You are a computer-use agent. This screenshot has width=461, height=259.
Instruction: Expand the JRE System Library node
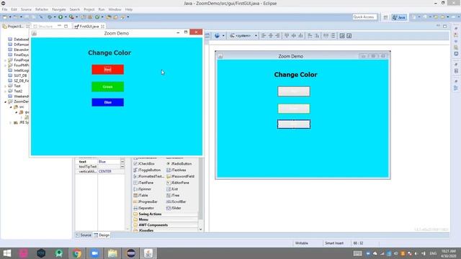coord(11,122)
